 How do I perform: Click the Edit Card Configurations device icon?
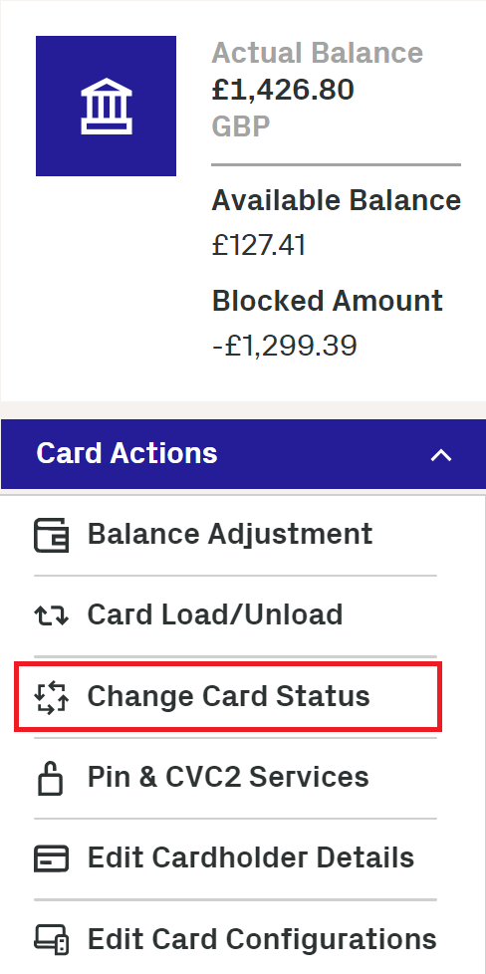coord(51,939)
